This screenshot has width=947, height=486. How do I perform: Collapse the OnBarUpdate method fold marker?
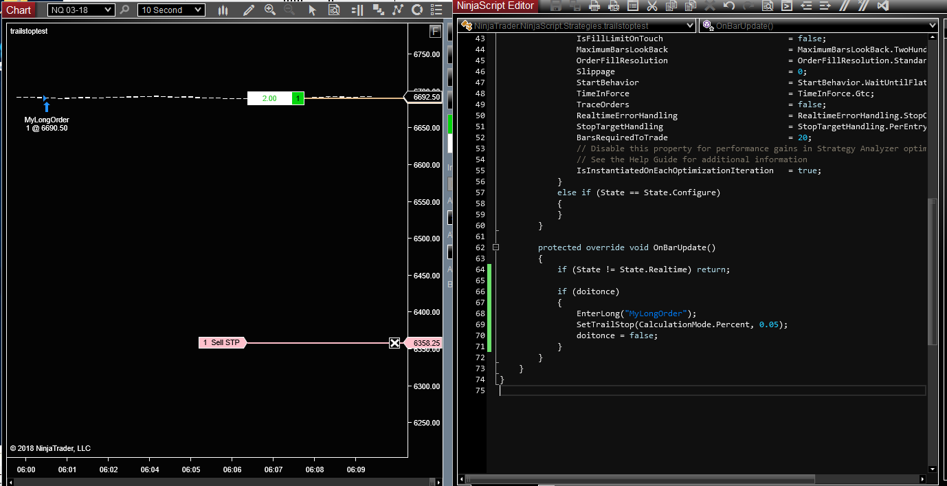pos(495,247)
